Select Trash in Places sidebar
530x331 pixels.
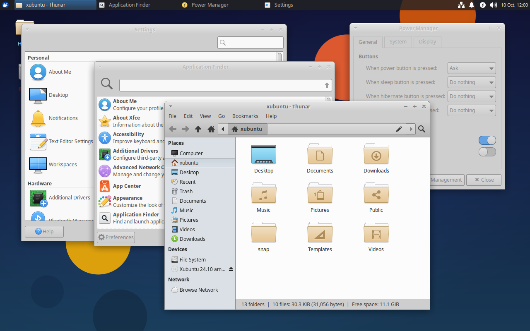200,191
